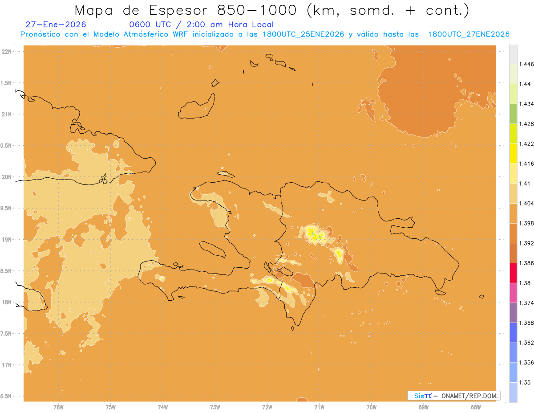Click the "1.362" colorbar value
The height and width of the screenshot is (413, 534).
[x=526, y=343]
